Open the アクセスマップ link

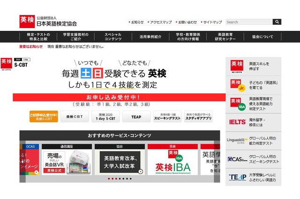[x=160, y=22]
